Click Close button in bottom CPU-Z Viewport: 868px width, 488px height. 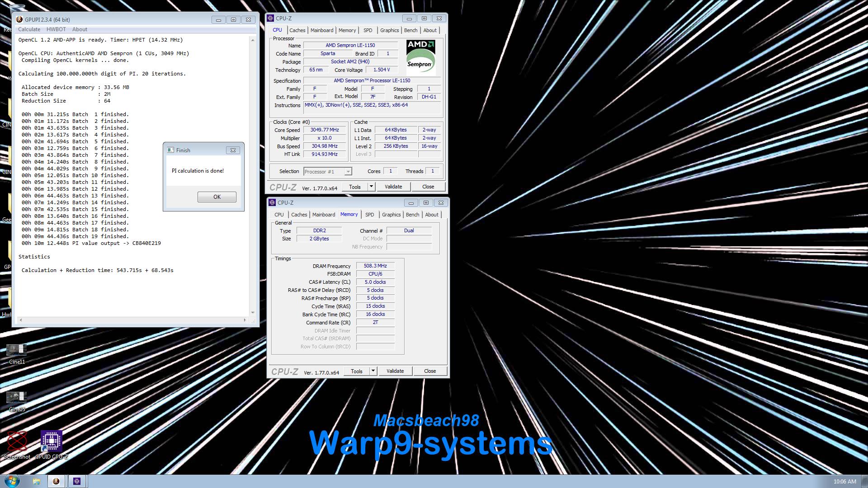(x=430, y=371)
